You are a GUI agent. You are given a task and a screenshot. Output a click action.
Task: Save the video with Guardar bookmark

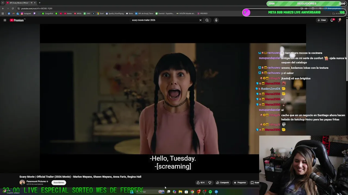pyautogui.click(x=254, y=183)
